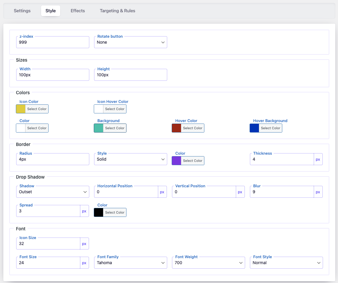Pick the red Hover Color swatch

point(176,128)
